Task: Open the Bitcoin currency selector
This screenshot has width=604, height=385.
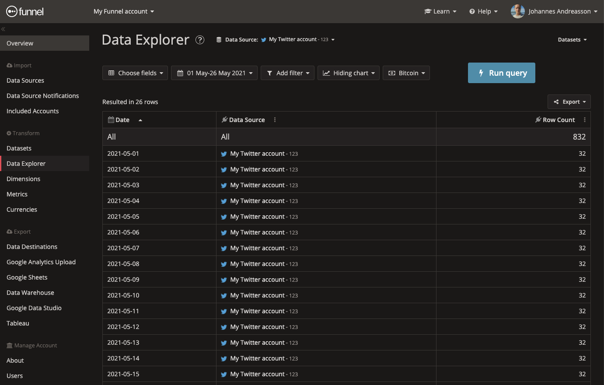Action: pyautogui.click(x=406, y=73)
